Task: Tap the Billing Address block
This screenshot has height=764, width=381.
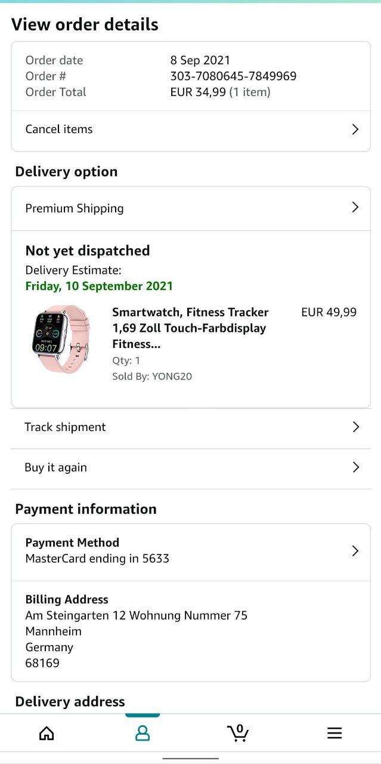Action: pyautogui.click(x=136, y=631)
